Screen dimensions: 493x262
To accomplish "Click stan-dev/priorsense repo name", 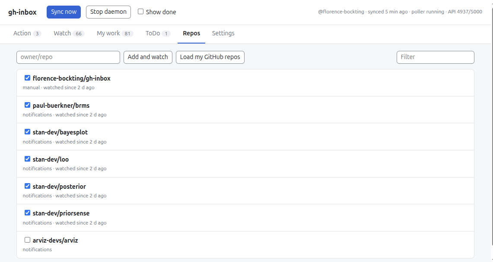I will tap(61, 213).
